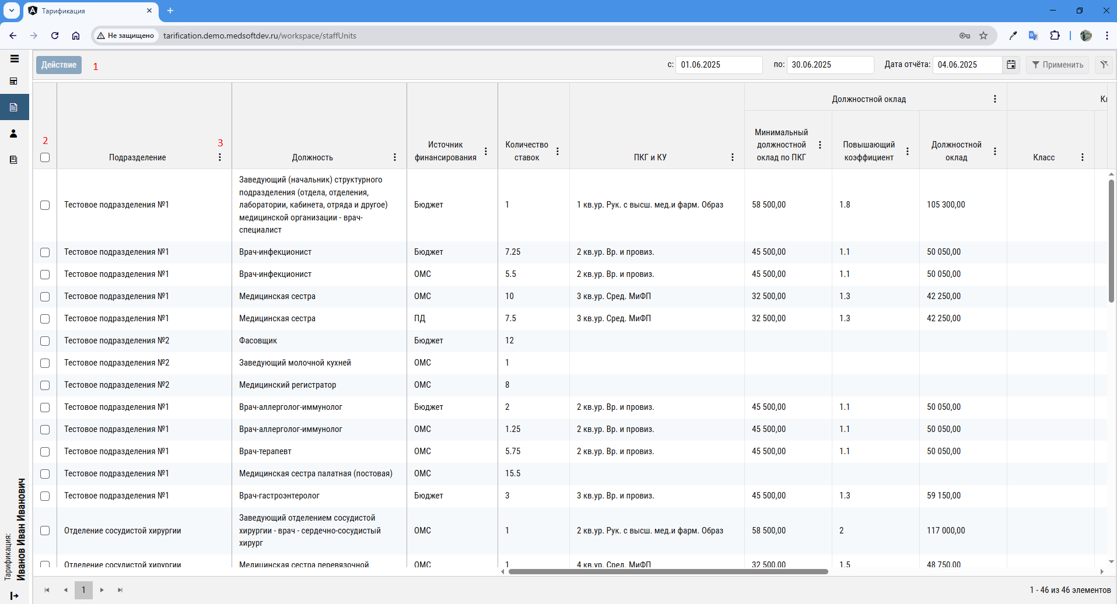
Task: Go to the last page of table
Action: [120, 590]
